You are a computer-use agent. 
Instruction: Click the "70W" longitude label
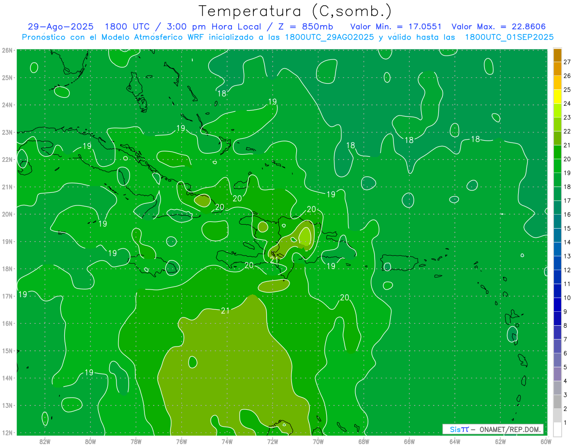pos(318,441)
